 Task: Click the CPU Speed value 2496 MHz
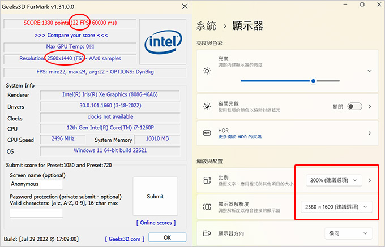pyautogui.click(x=63, y=138)
